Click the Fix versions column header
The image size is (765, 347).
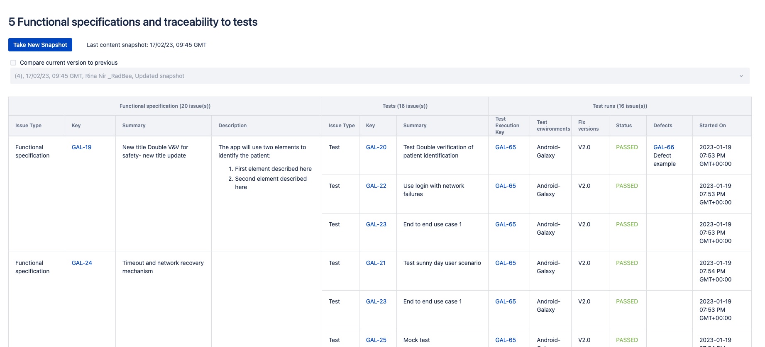click(x=588, y=126)
